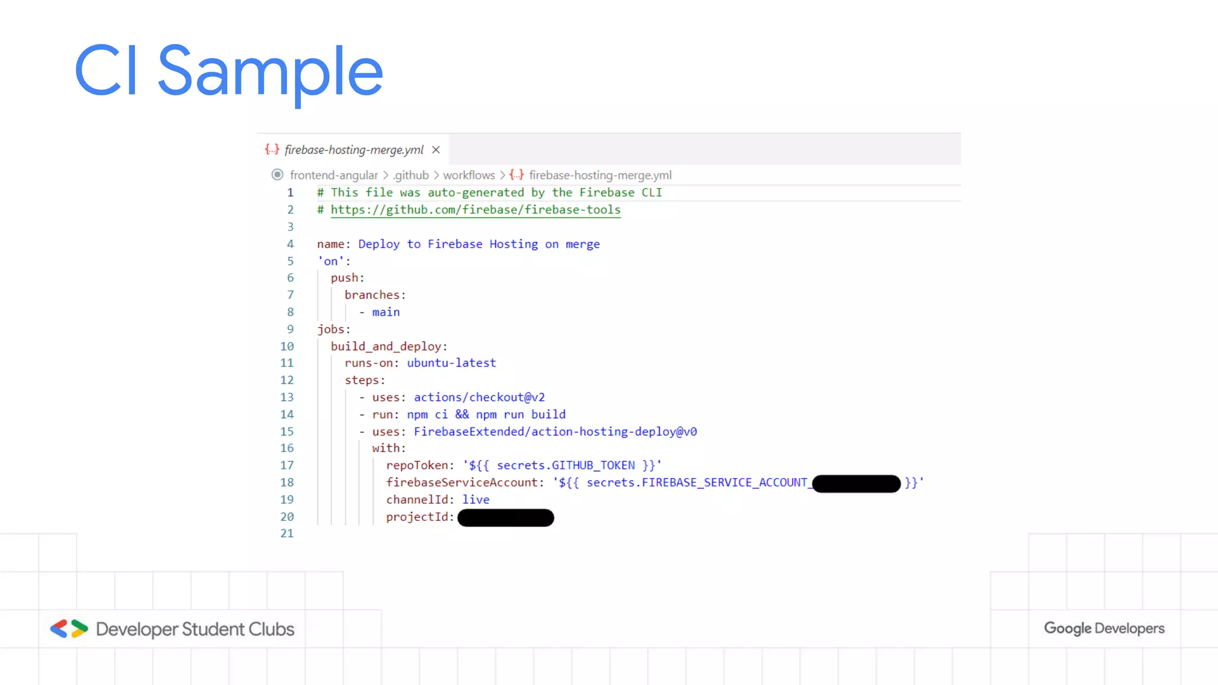
Task: Click the comment 'This file was auto-generated'
Action: click(489, 193)
